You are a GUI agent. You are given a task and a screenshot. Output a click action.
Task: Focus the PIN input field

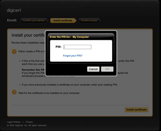[77, 47]
